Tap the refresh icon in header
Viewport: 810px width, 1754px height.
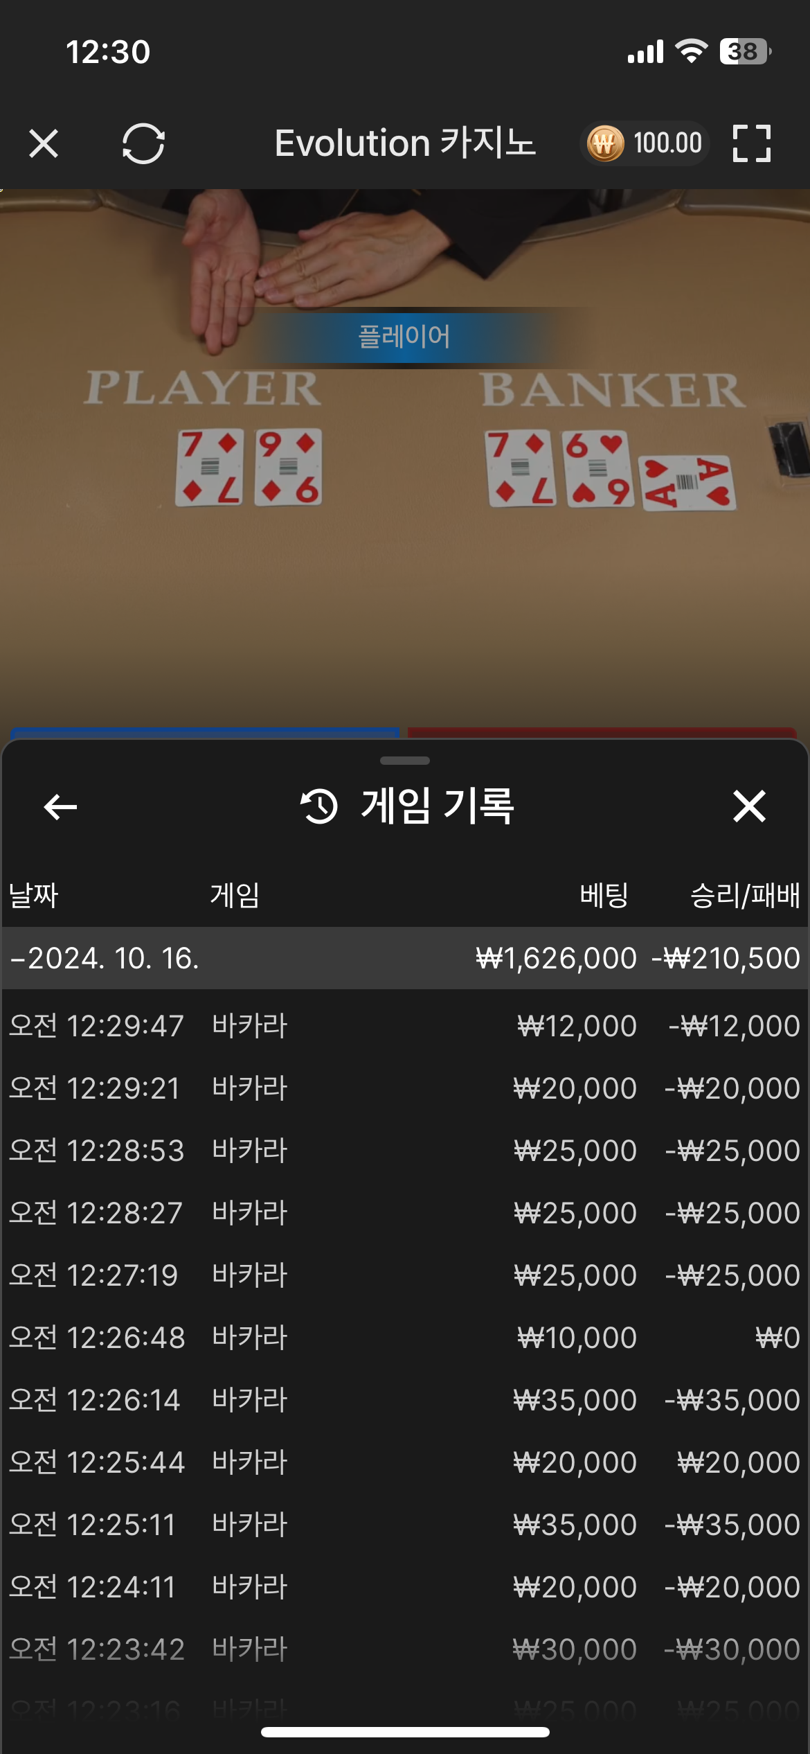[143, 143]
